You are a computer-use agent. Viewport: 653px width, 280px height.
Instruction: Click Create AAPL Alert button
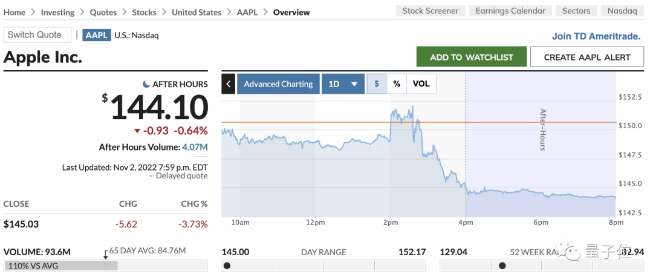587,57
